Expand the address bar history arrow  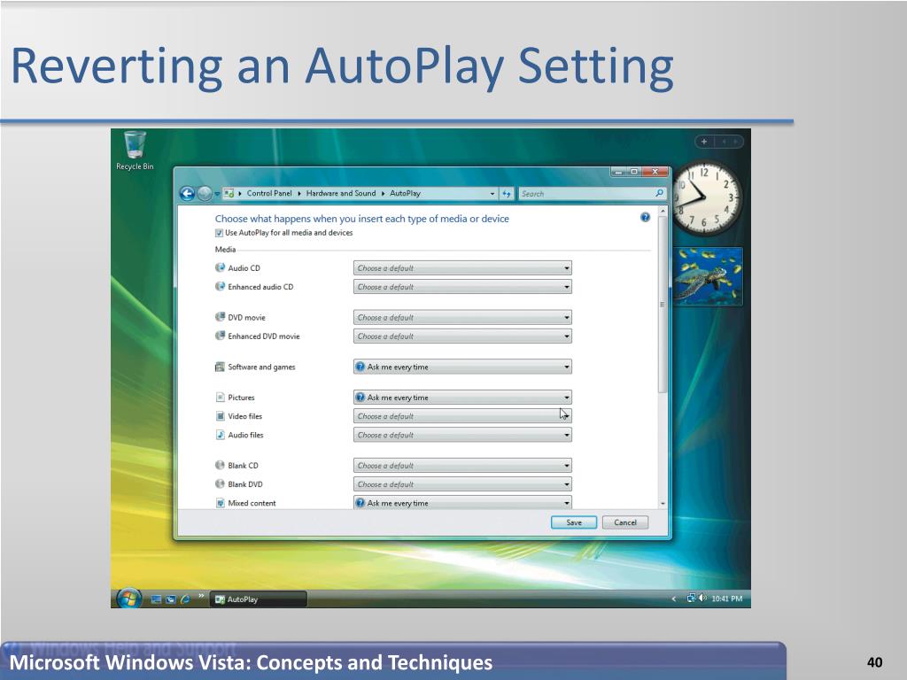tap(492, 194)
